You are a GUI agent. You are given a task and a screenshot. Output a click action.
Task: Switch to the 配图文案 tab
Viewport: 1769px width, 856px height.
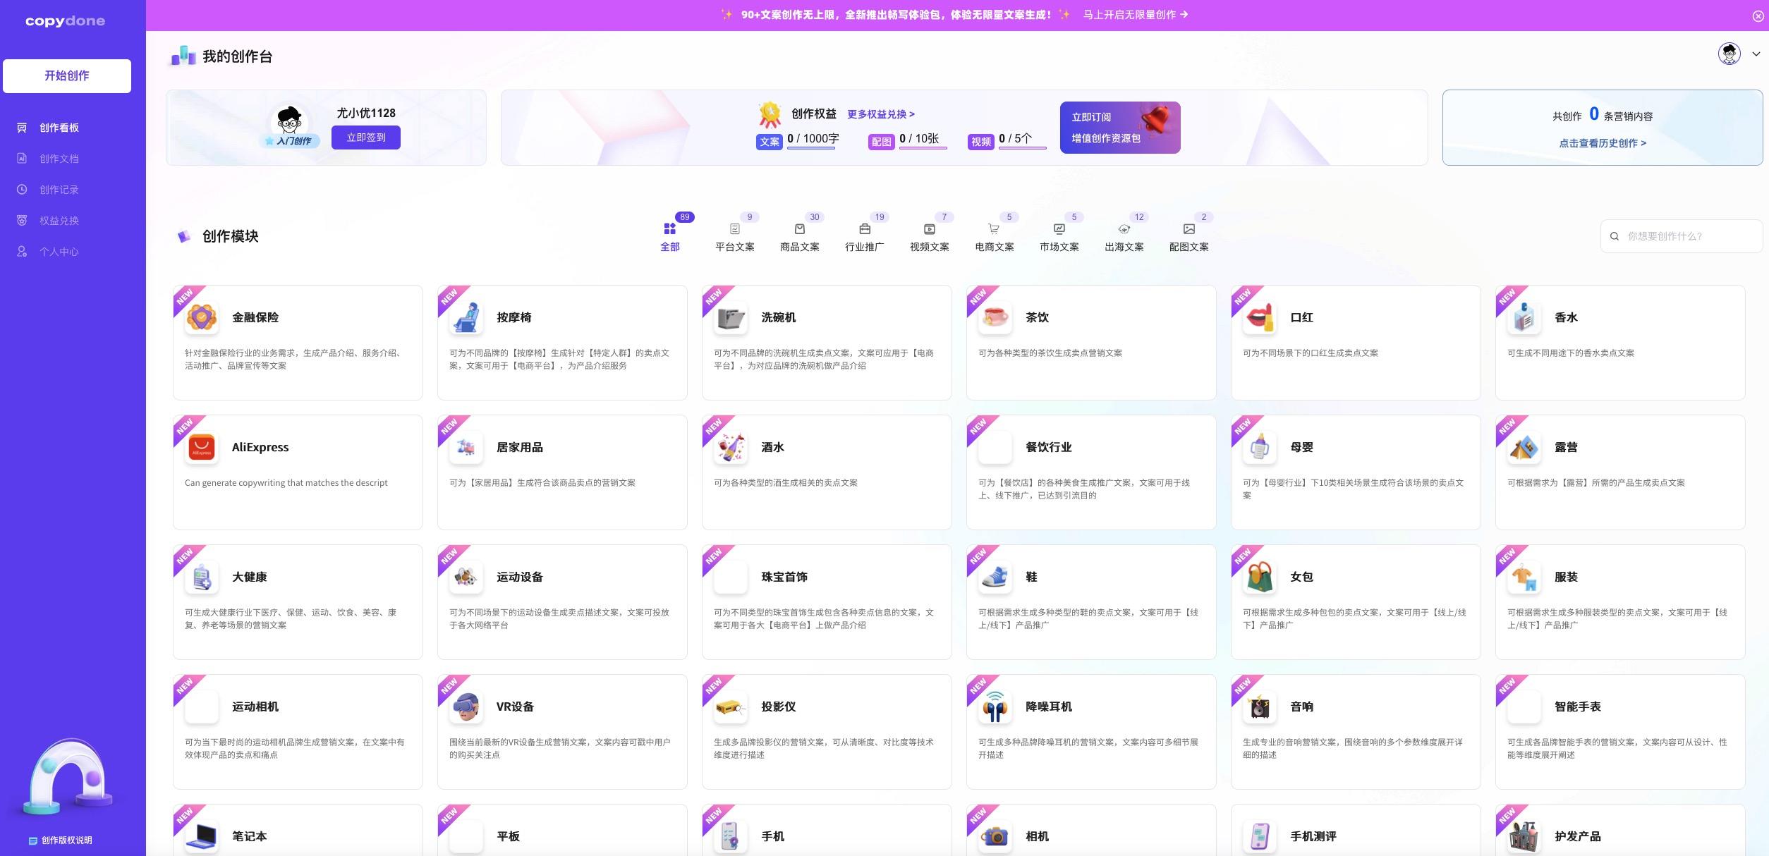[1189, 237]
